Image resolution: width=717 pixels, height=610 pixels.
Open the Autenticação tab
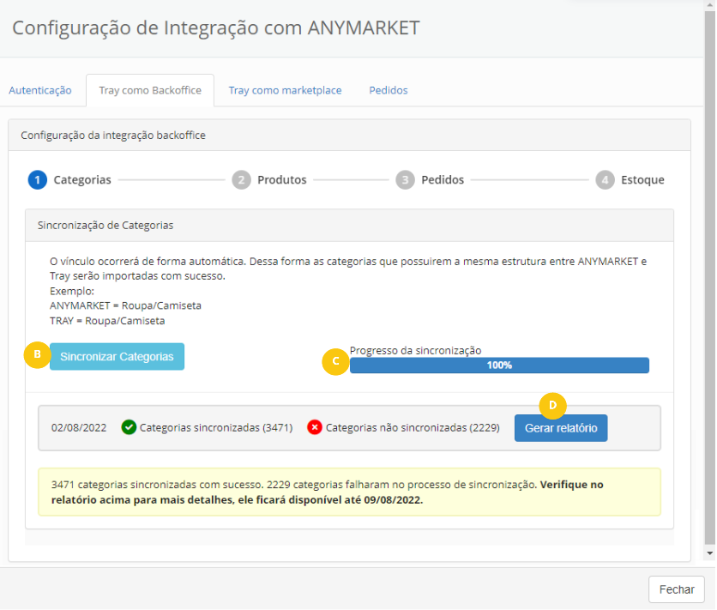(40, 90)
